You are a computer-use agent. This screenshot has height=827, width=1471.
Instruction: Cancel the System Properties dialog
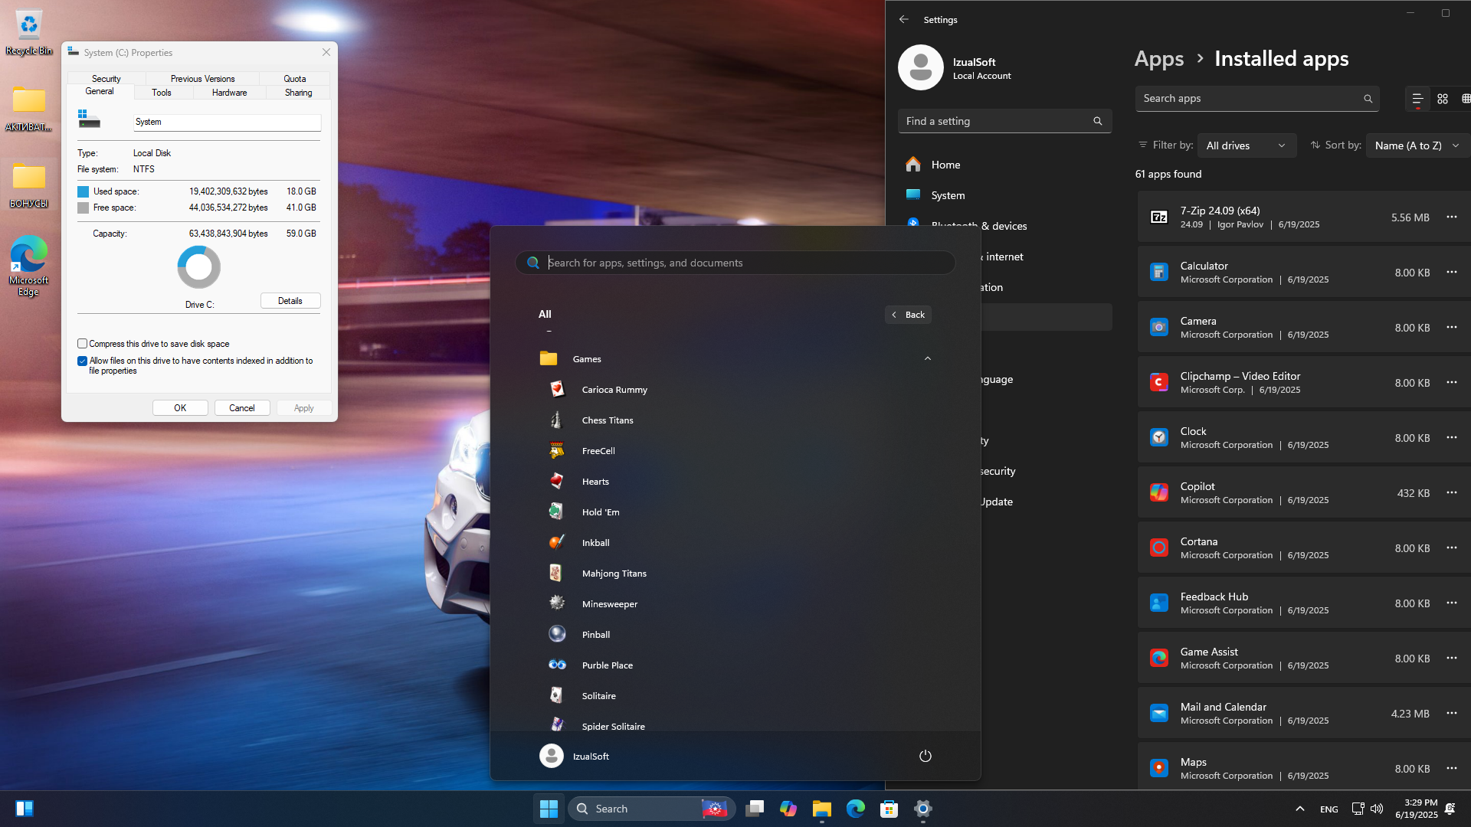(242, 408)
